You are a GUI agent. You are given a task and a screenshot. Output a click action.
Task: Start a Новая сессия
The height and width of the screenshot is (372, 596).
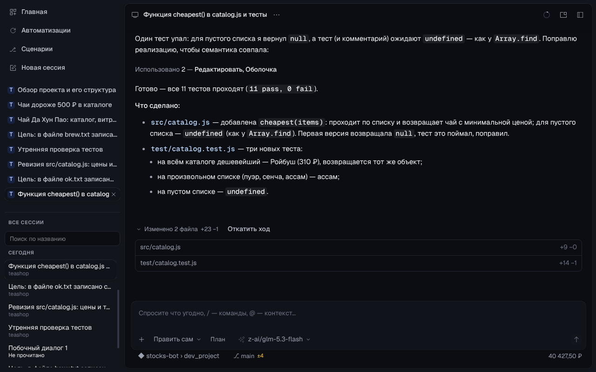point(62,67)
